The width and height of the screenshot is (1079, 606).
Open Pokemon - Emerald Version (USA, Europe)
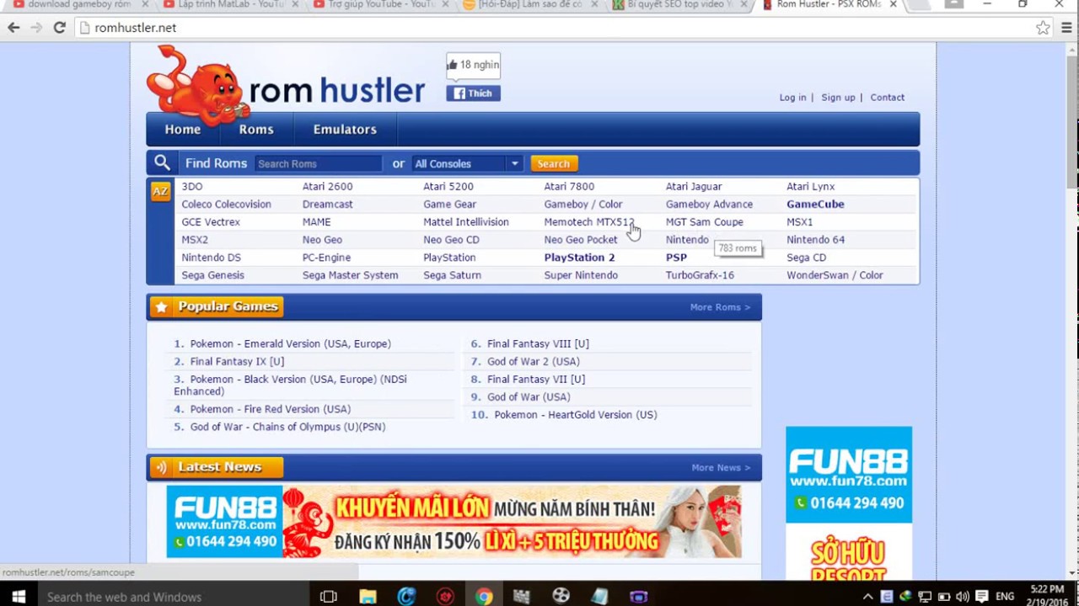tap(290, 344)
